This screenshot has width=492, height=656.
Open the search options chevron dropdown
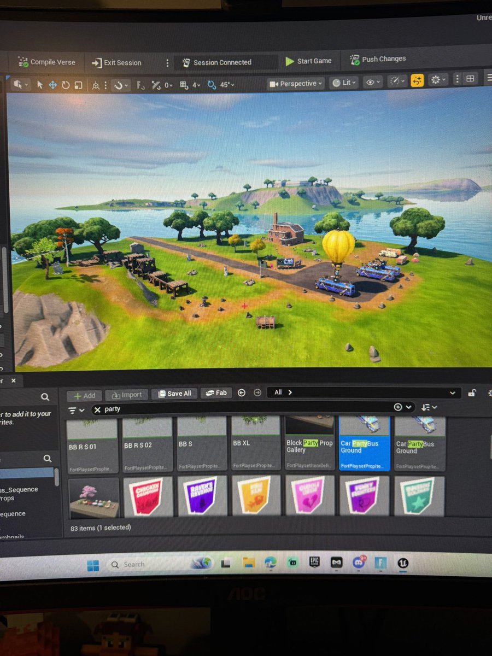[408, 407]
